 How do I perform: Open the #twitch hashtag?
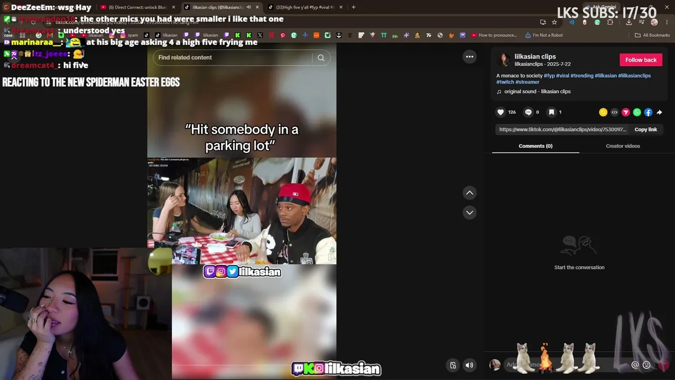coord(505,82)
